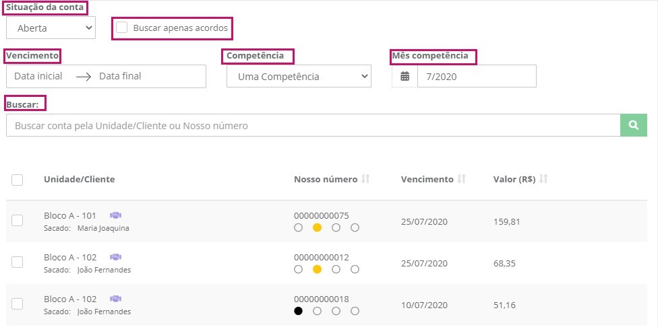The height and width of the screenshot is (327, 658).
Task: Click the Sacado name Maria Joaquina
Action: click(x=103, y=228)
